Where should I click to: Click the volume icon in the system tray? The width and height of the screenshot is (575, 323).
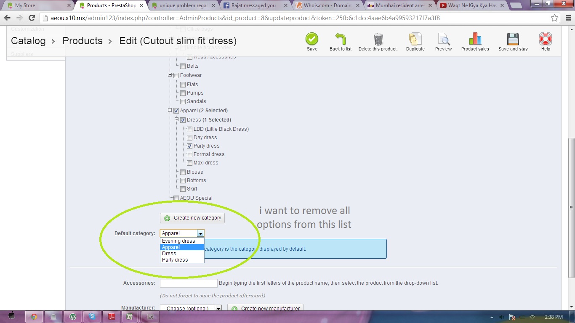(501, 317)
